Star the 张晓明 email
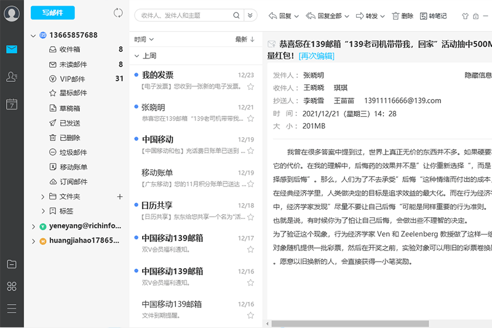The height and width of the screenshot is (328, 492). (x=250, y=119)
